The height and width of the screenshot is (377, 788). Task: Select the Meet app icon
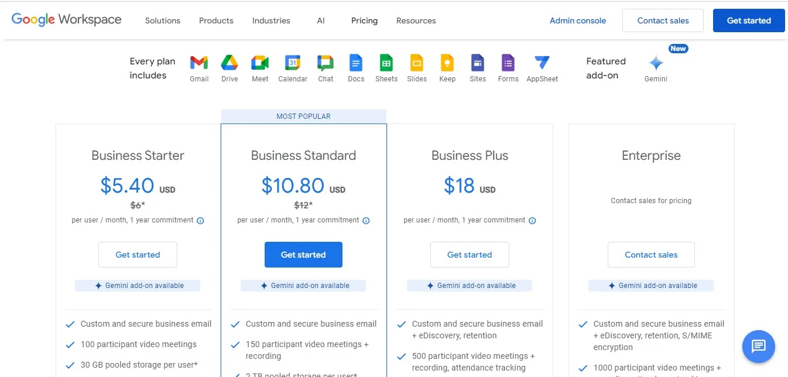[x=260, y=62]
